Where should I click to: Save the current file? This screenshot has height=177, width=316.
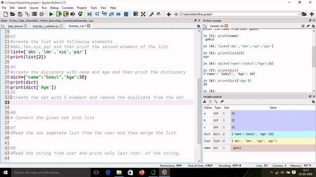(20, 14)
